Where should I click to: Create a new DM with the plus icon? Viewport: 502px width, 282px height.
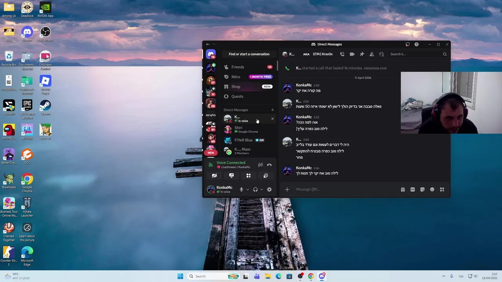(272, 110)
